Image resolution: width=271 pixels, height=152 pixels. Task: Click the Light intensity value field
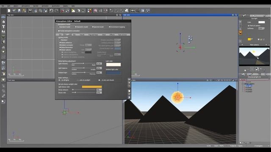[99, 64]
